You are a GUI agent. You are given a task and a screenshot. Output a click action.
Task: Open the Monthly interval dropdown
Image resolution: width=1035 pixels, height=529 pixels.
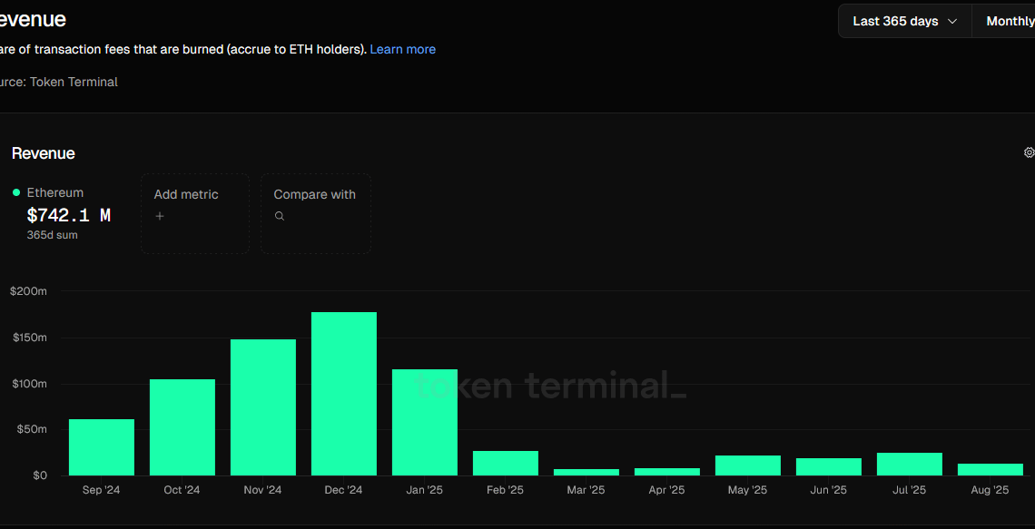coord(1004,21)
